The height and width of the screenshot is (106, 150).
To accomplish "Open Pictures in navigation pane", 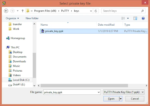I will pos(17,71).
